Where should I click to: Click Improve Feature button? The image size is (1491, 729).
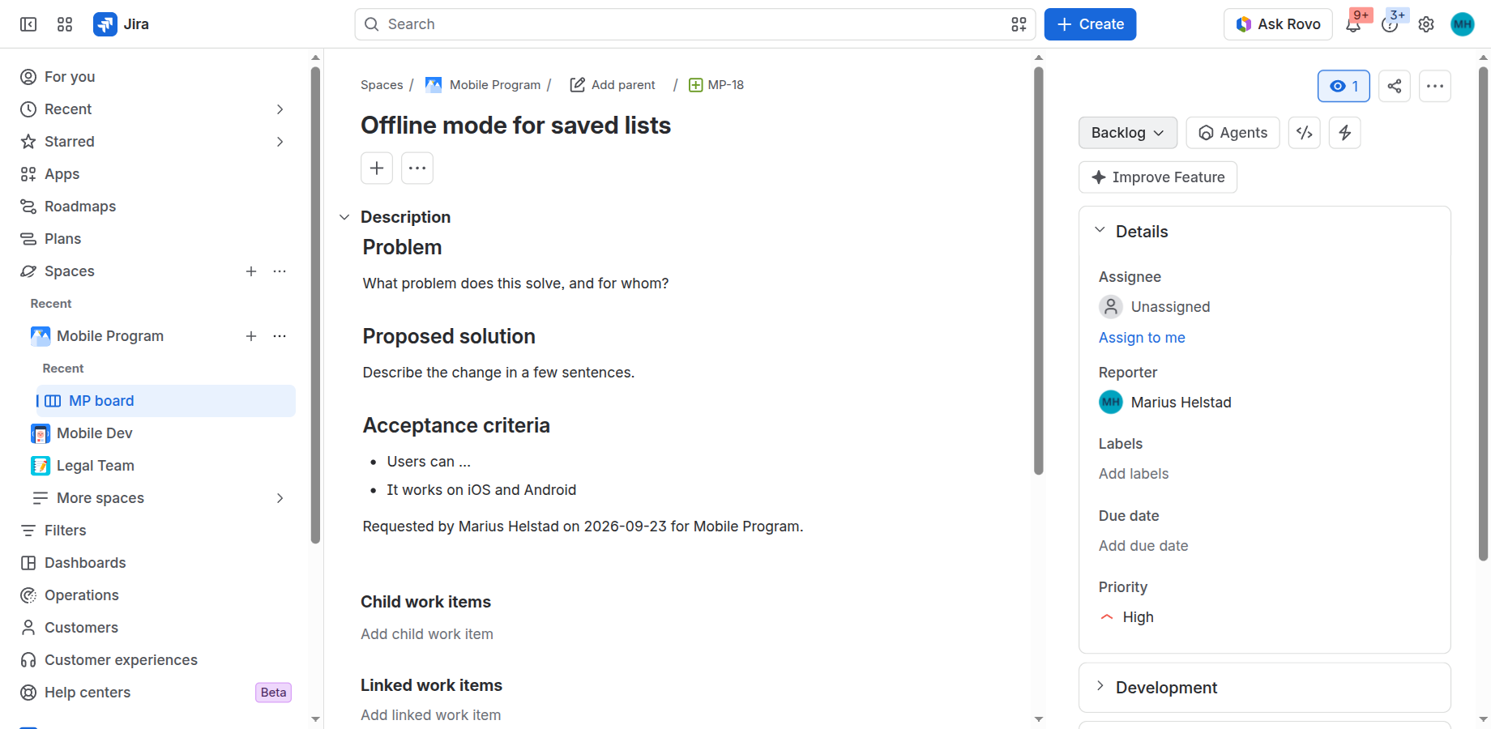1158,177
